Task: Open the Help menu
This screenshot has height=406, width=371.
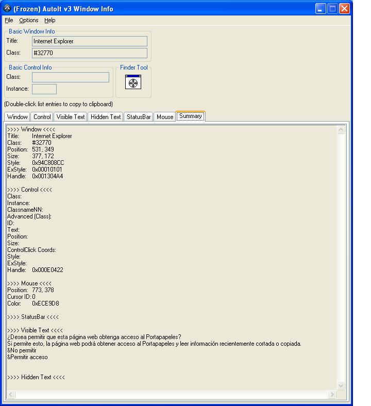Action: coord(49,20)
